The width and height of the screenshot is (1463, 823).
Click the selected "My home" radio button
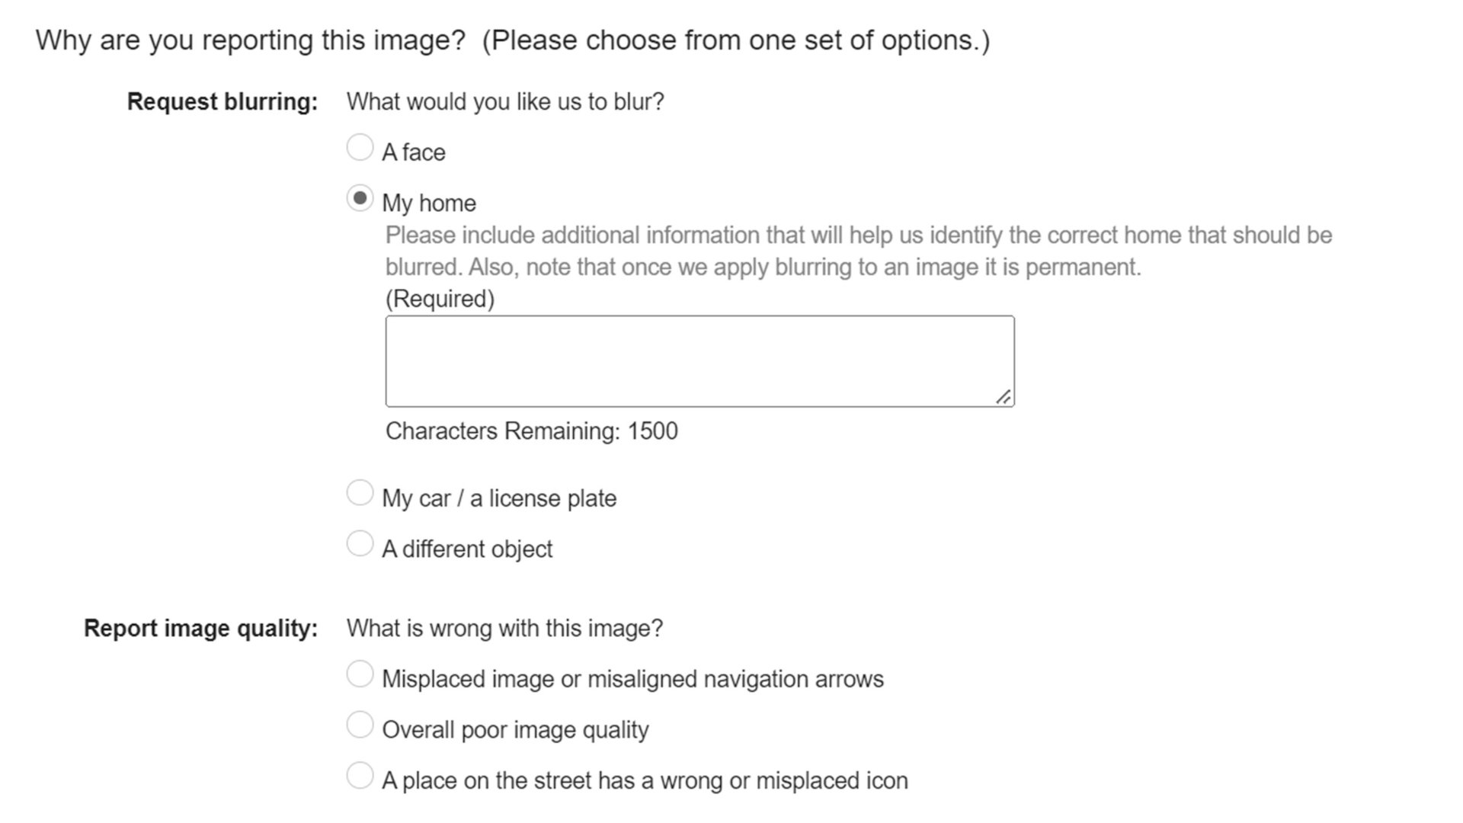[360, 198]
